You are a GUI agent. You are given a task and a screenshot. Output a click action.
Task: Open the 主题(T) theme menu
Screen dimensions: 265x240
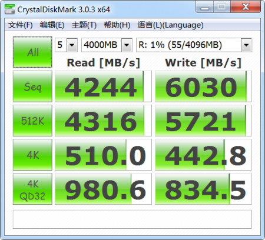(x=84, y=25)
